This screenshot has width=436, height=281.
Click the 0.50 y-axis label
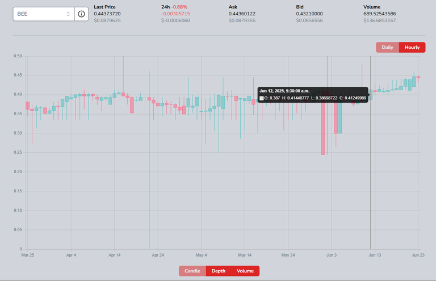point(18,56)
